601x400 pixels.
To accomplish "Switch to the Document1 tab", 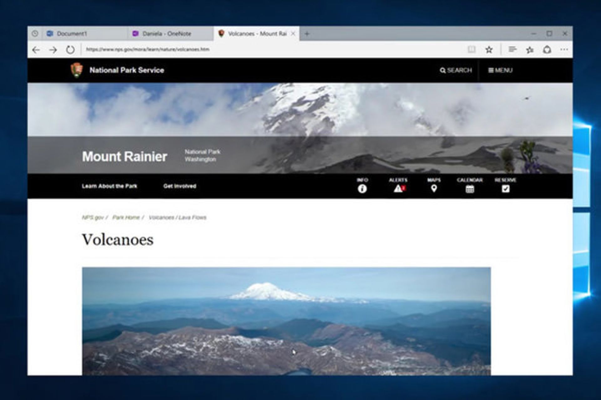I will 72,33.
